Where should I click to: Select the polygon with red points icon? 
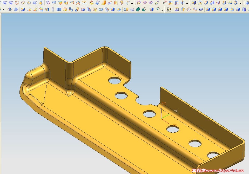click(139, 3)
